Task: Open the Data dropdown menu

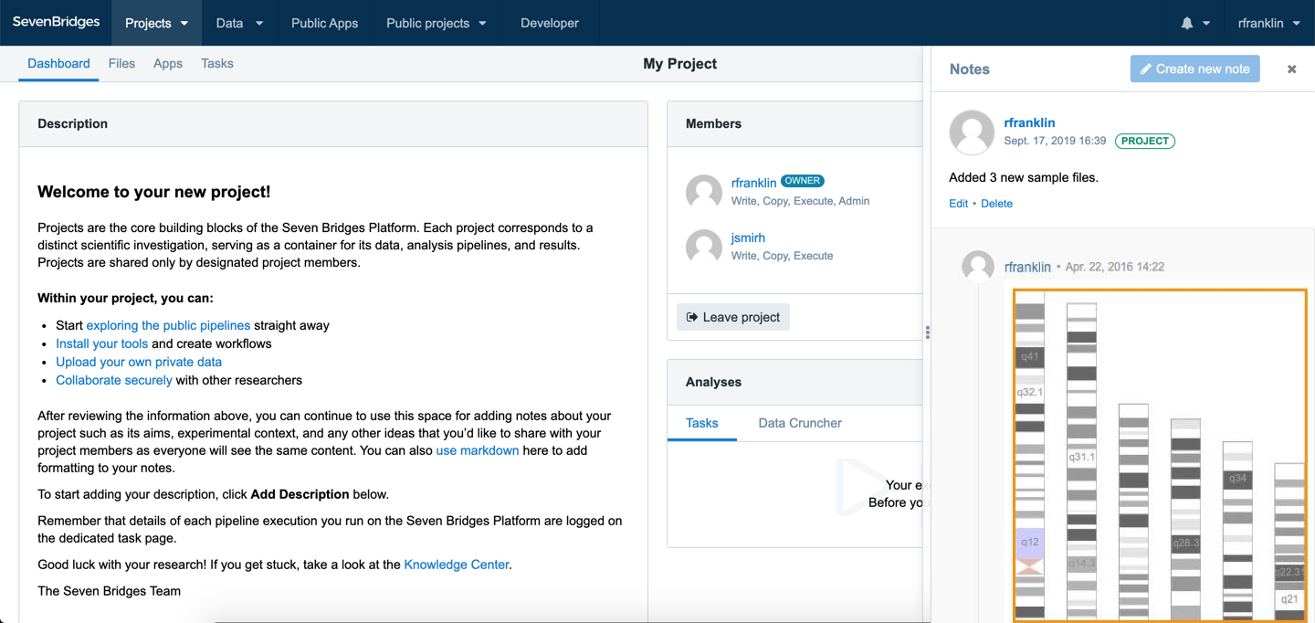Action: pyautogui.click(x=239, y=23)
